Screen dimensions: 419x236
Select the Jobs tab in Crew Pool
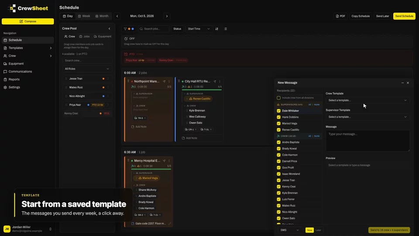[84, 36]
